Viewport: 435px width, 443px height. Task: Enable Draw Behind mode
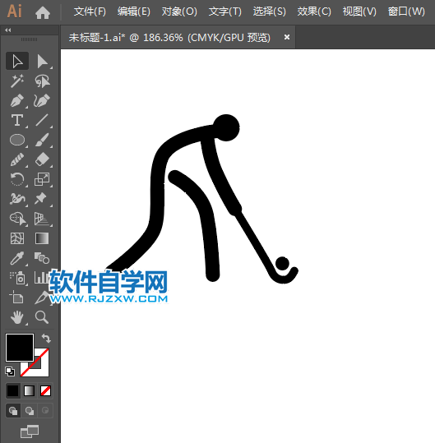click(30, 410)
